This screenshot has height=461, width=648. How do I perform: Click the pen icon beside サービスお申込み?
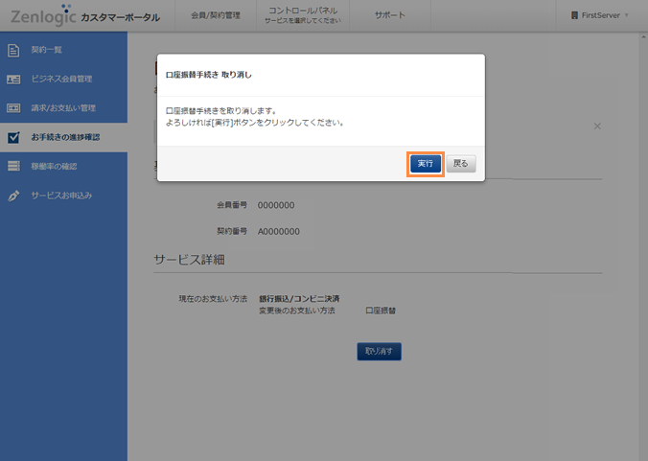coord(13,196)
